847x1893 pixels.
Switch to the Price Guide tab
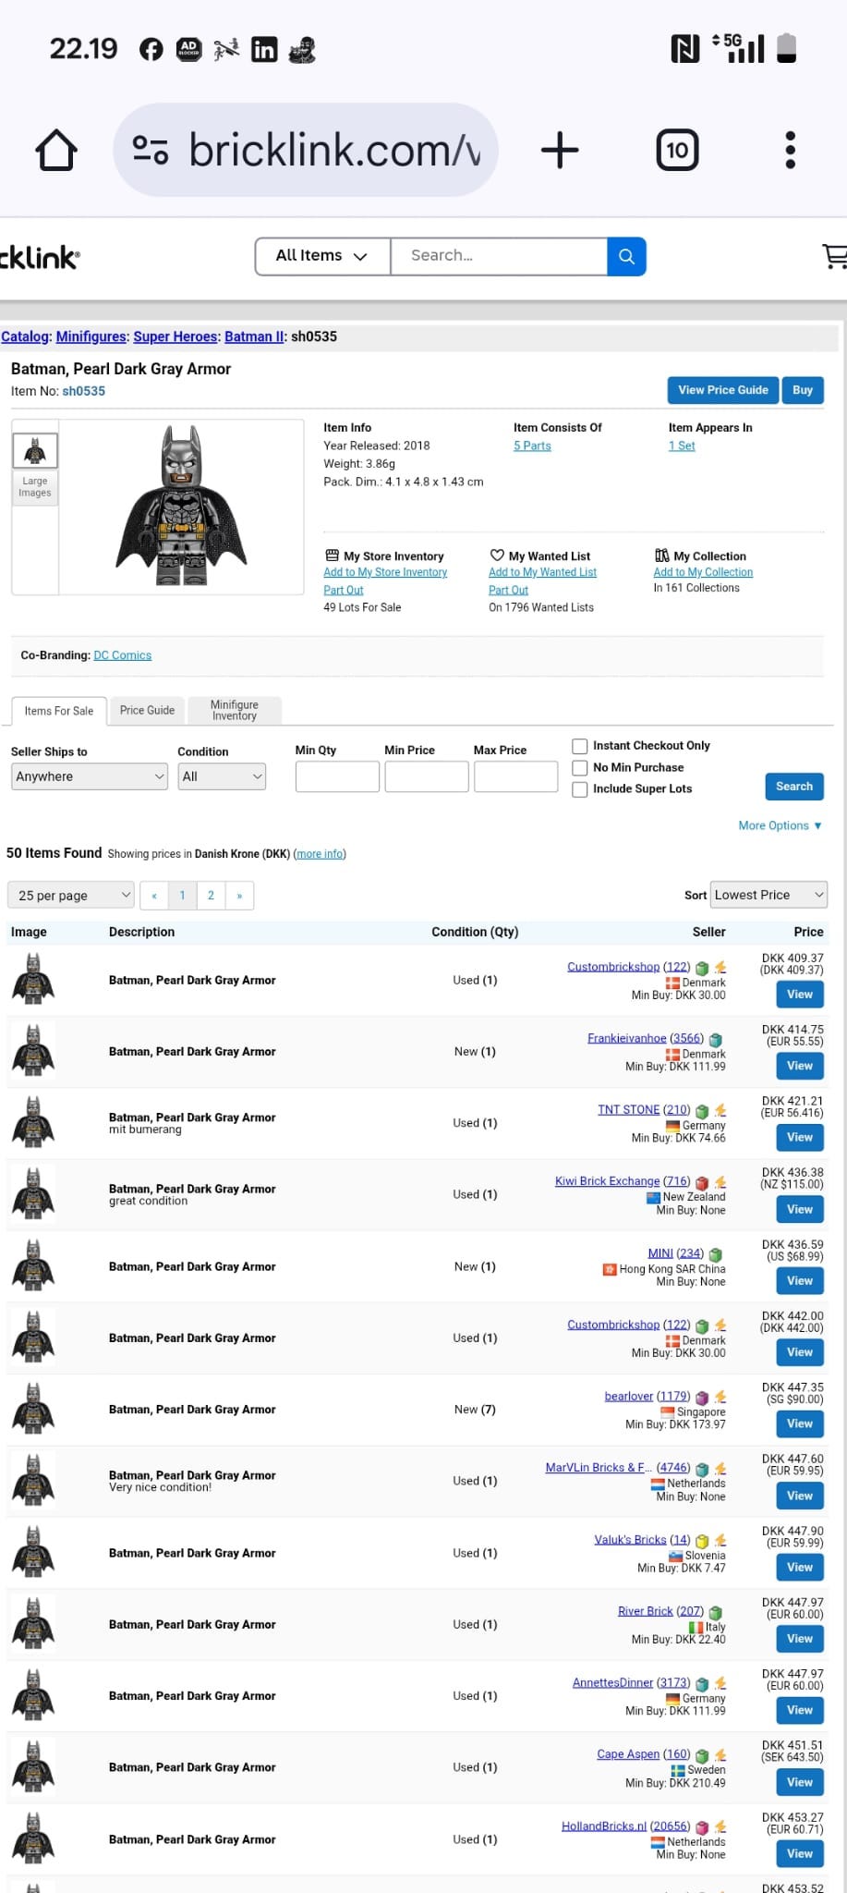pos(147,710)
